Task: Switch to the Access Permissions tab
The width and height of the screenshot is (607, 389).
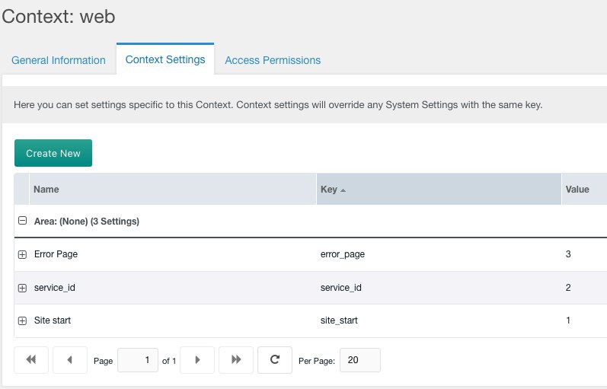Action: (273, 60)
